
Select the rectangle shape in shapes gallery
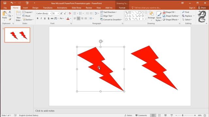pyautogui.click(x=139, y=12)
